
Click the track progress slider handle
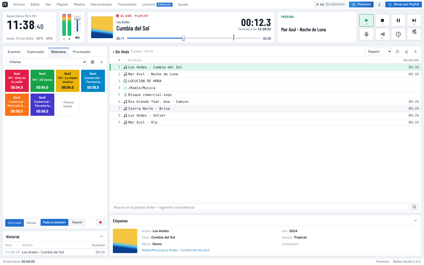tap(183, 38)
